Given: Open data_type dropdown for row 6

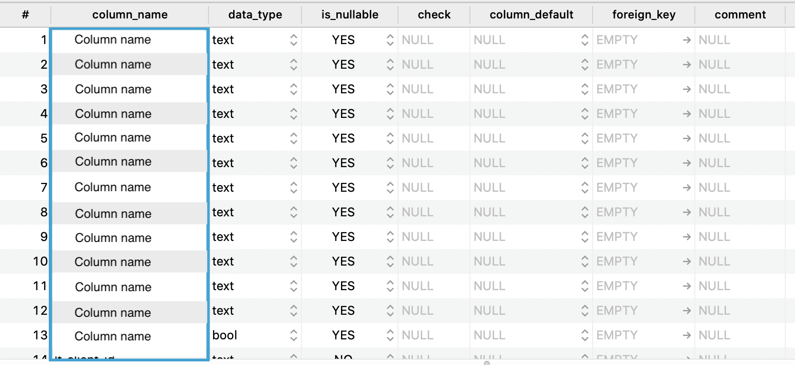Looking at the screenshot, I should tap(293, 163).
